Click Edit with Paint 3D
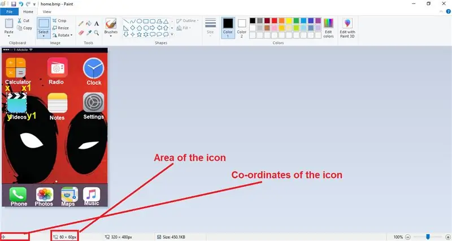This screenshot has width=452, height=241. [x=347, y=28]
